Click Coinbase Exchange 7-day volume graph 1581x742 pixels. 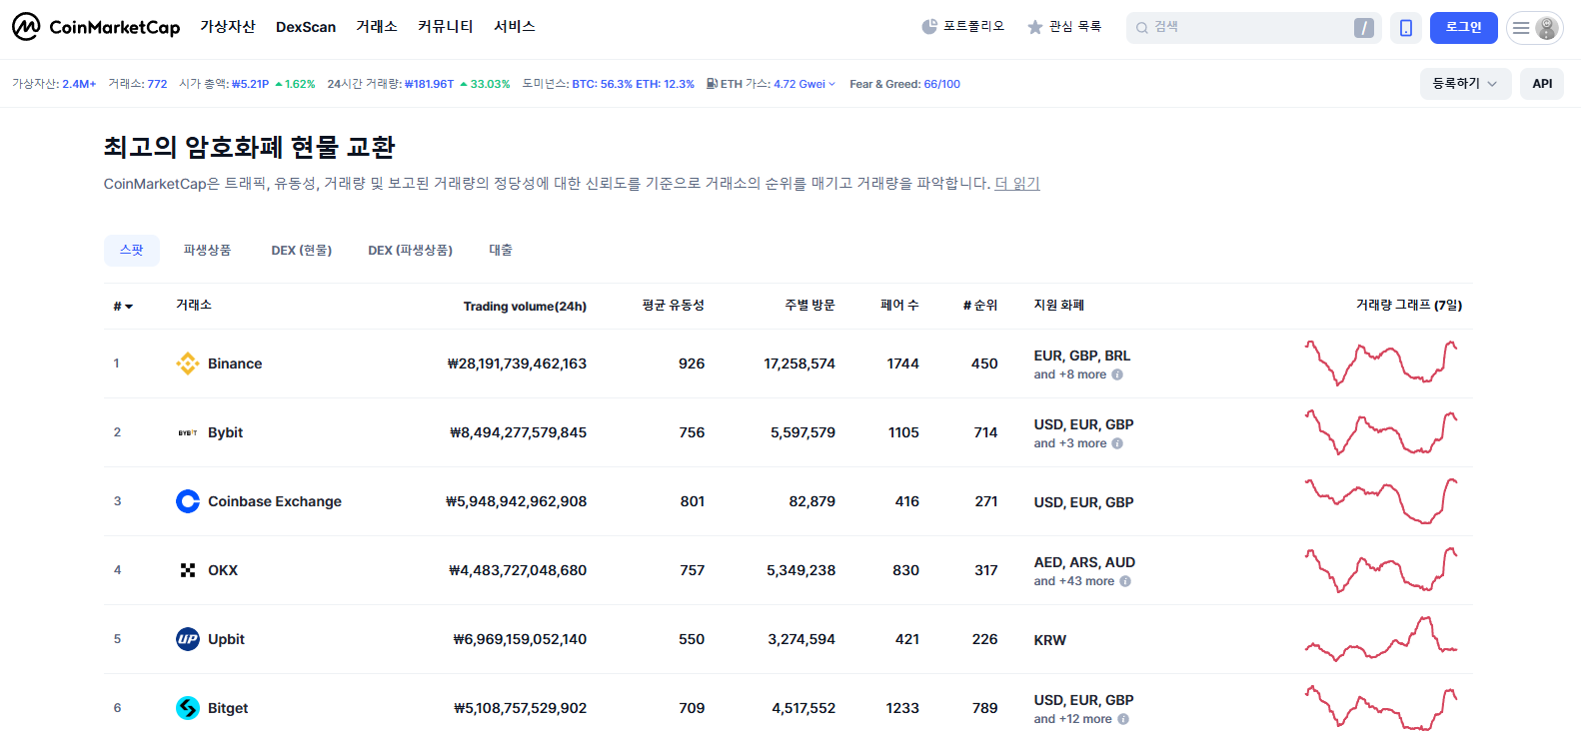coord(1381,501)
